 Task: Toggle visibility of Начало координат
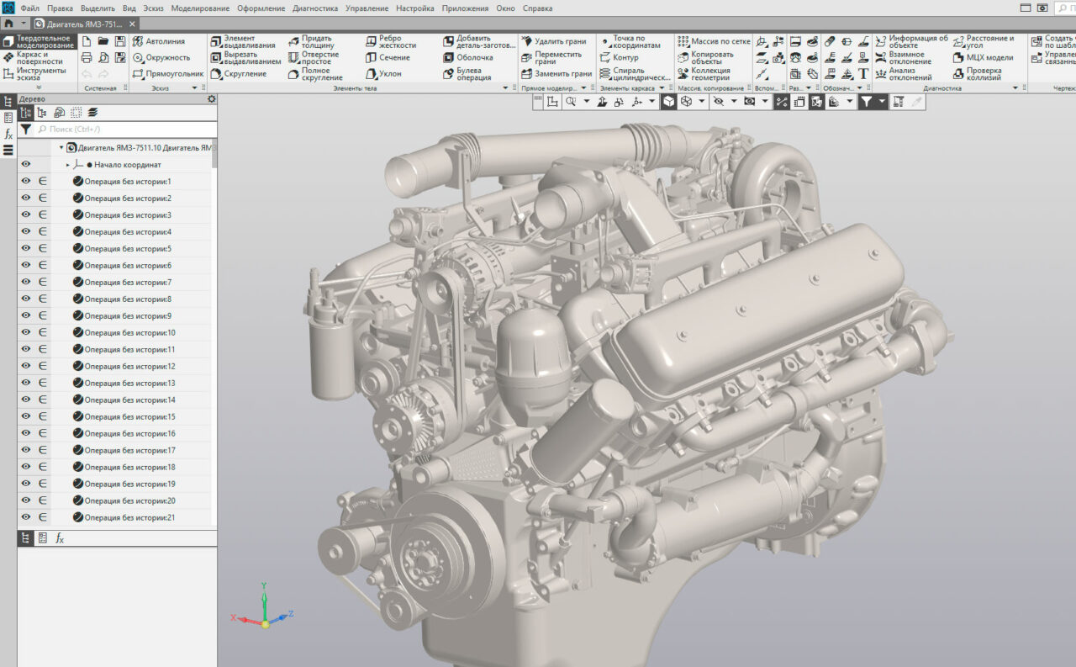[x=26, y=165]
